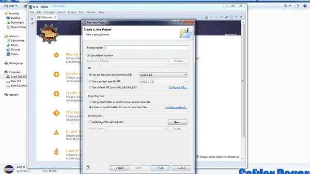Click the Workbench link in Welcome
Viewport: 310px width, 174px height.
click(231, 34)
